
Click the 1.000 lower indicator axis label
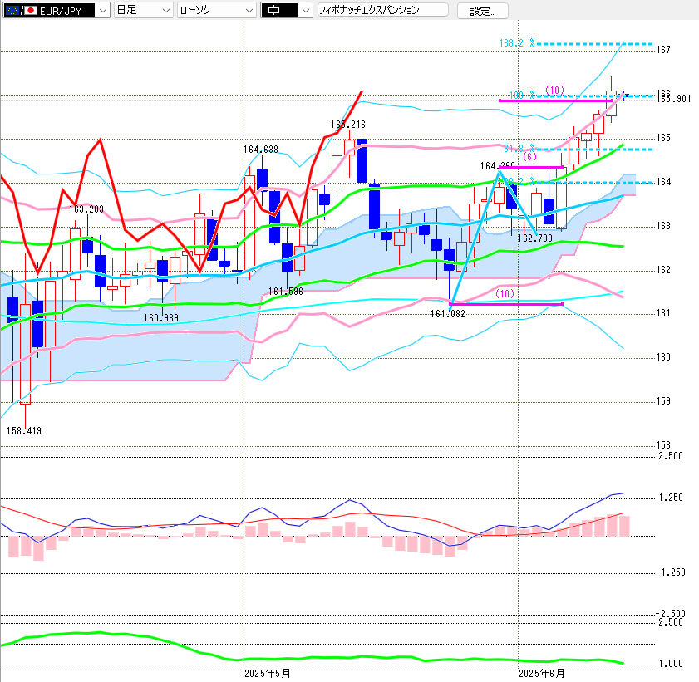click(671, 663)
